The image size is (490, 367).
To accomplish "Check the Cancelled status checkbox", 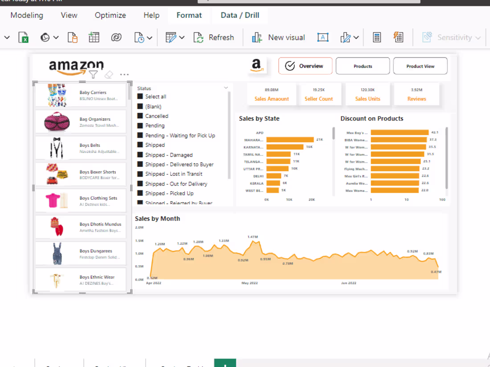I will point(140,116).
